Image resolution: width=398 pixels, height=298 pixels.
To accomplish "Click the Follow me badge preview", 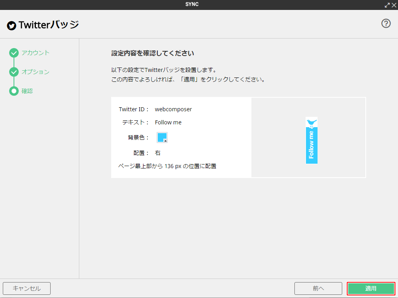I will pos(312,141).
